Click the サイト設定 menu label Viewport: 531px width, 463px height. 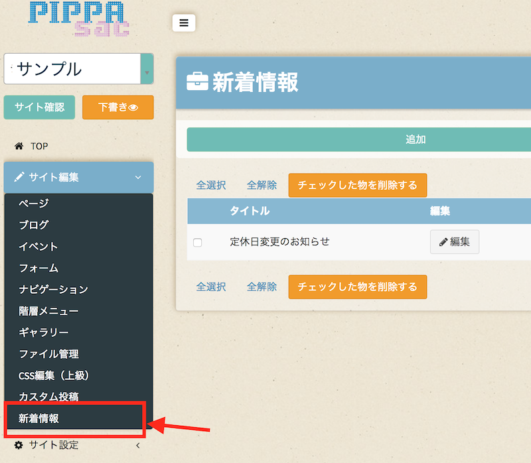(x=54, y=445)
